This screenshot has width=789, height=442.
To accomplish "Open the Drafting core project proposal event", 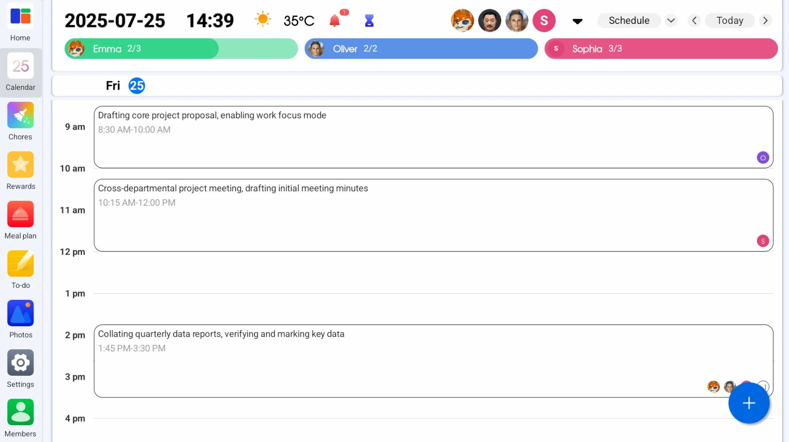I will click(433, 137).
